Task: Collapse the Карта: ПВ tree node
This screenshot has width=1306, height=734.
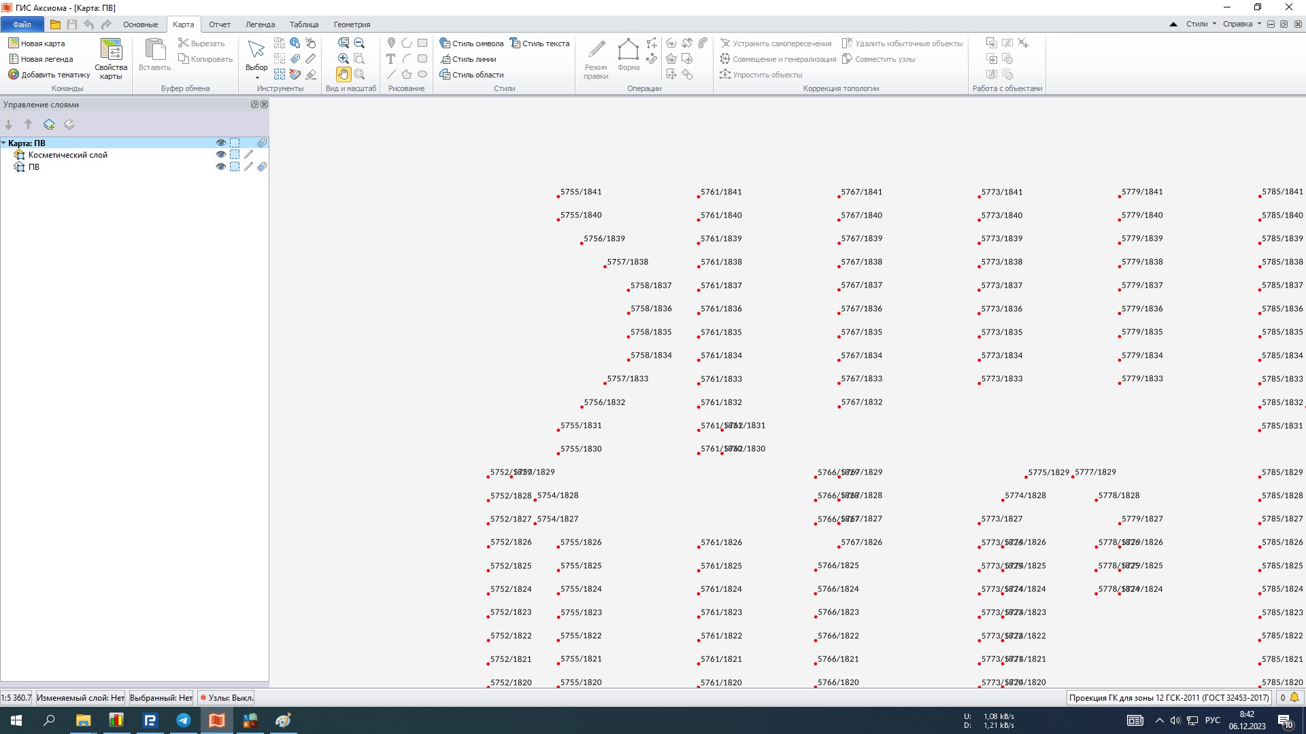Action: [4, 143]
